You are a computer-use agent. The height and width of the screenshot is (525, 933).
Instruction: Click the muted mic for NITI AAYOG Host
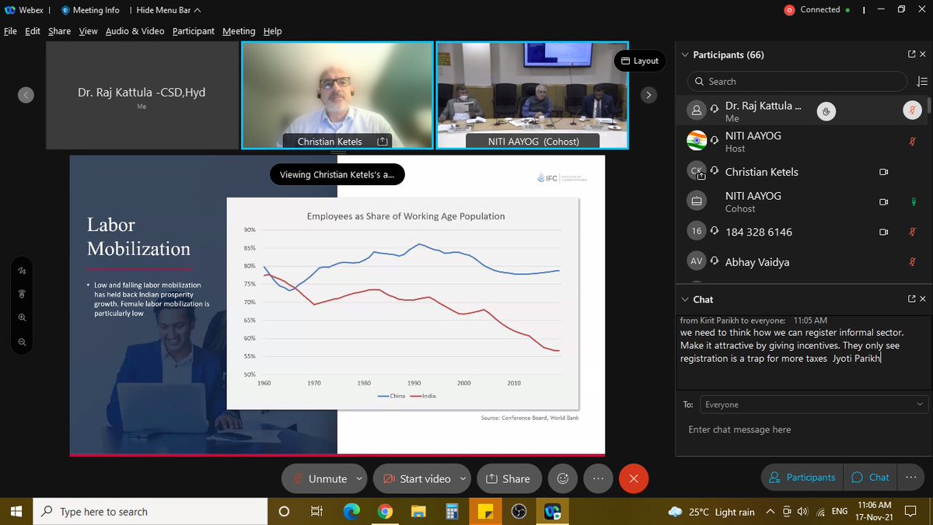[x=913, y=142]
